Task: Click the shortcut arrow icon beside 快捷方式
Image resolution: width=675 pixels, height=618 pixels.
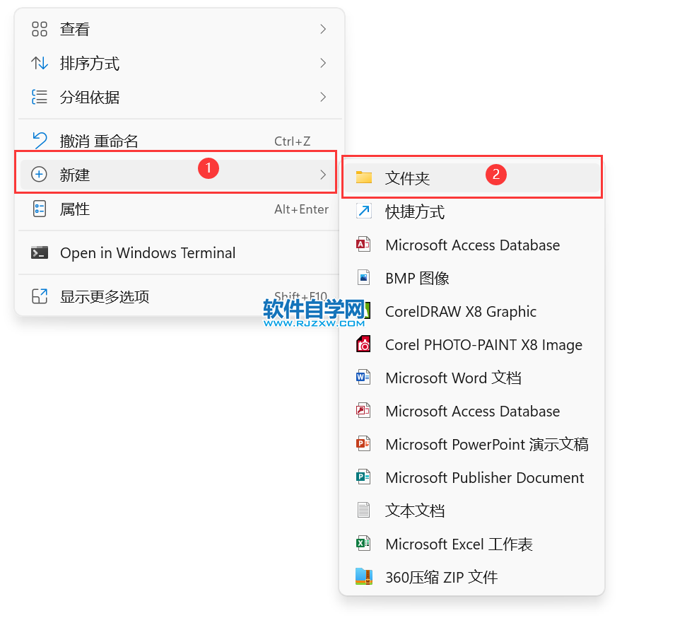Action: pos(364,211)
